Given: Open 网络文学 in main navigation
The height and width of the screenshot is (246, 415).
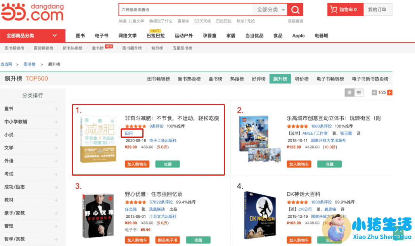Looking at the screenshot, I should point(127,36).
